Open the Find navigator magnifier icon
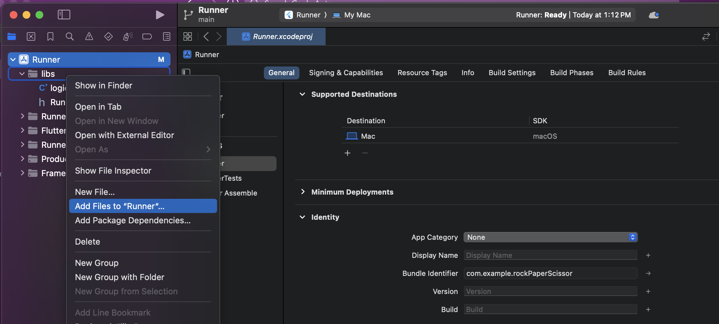The height and width of the screenshot is (324, 719). [70, 36]
